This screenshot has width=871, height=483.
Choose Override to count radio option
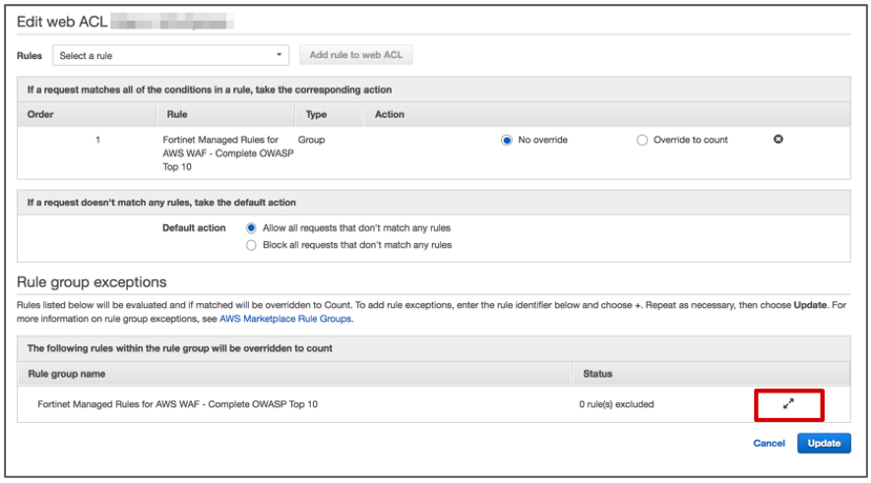(643, 140)
